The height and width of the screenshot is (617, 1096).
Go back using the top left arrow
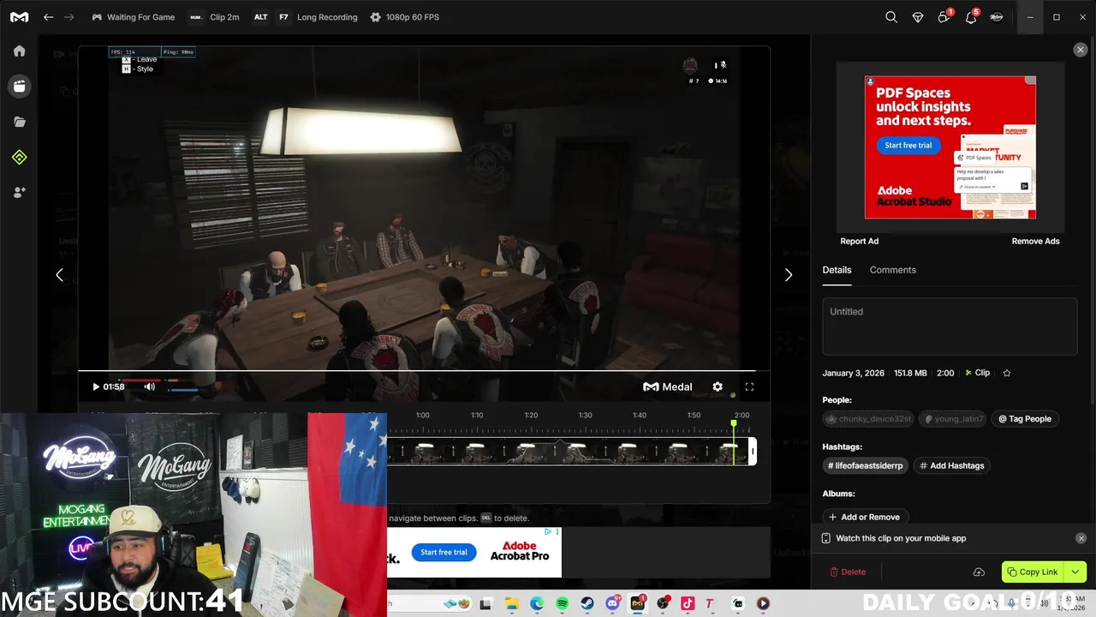click(48, 17)
